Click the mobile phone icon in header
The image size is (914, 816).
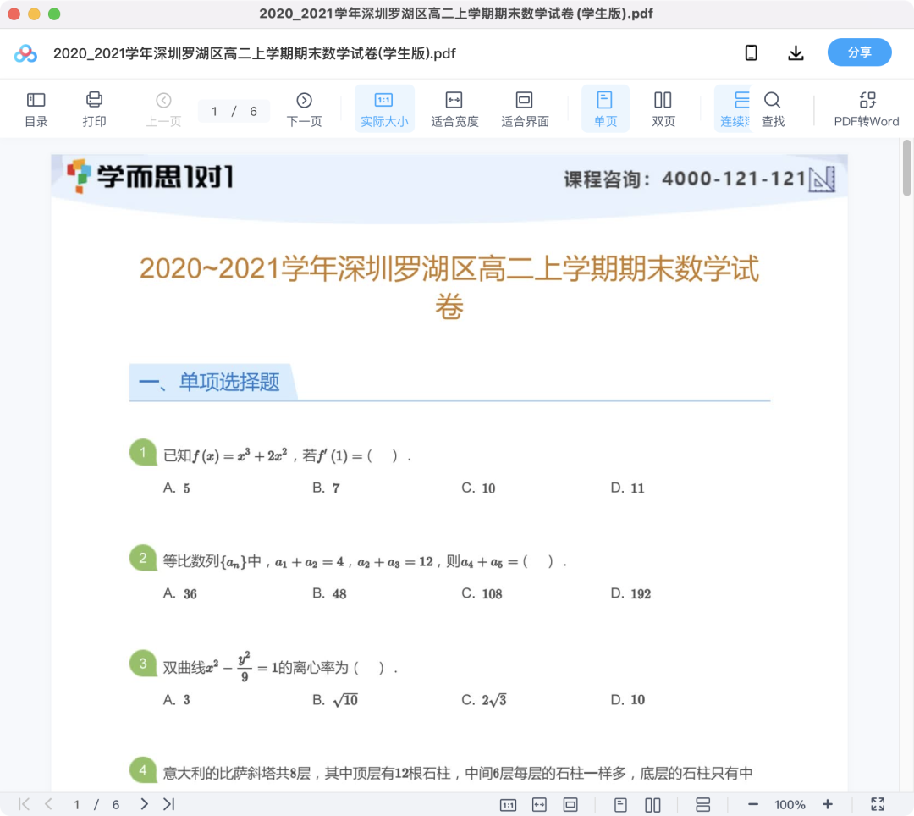(x=752, y=53)
